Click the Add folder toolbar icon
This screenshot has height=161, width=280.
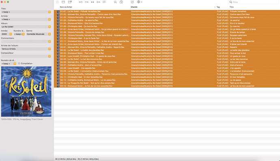tap(70, 2)
